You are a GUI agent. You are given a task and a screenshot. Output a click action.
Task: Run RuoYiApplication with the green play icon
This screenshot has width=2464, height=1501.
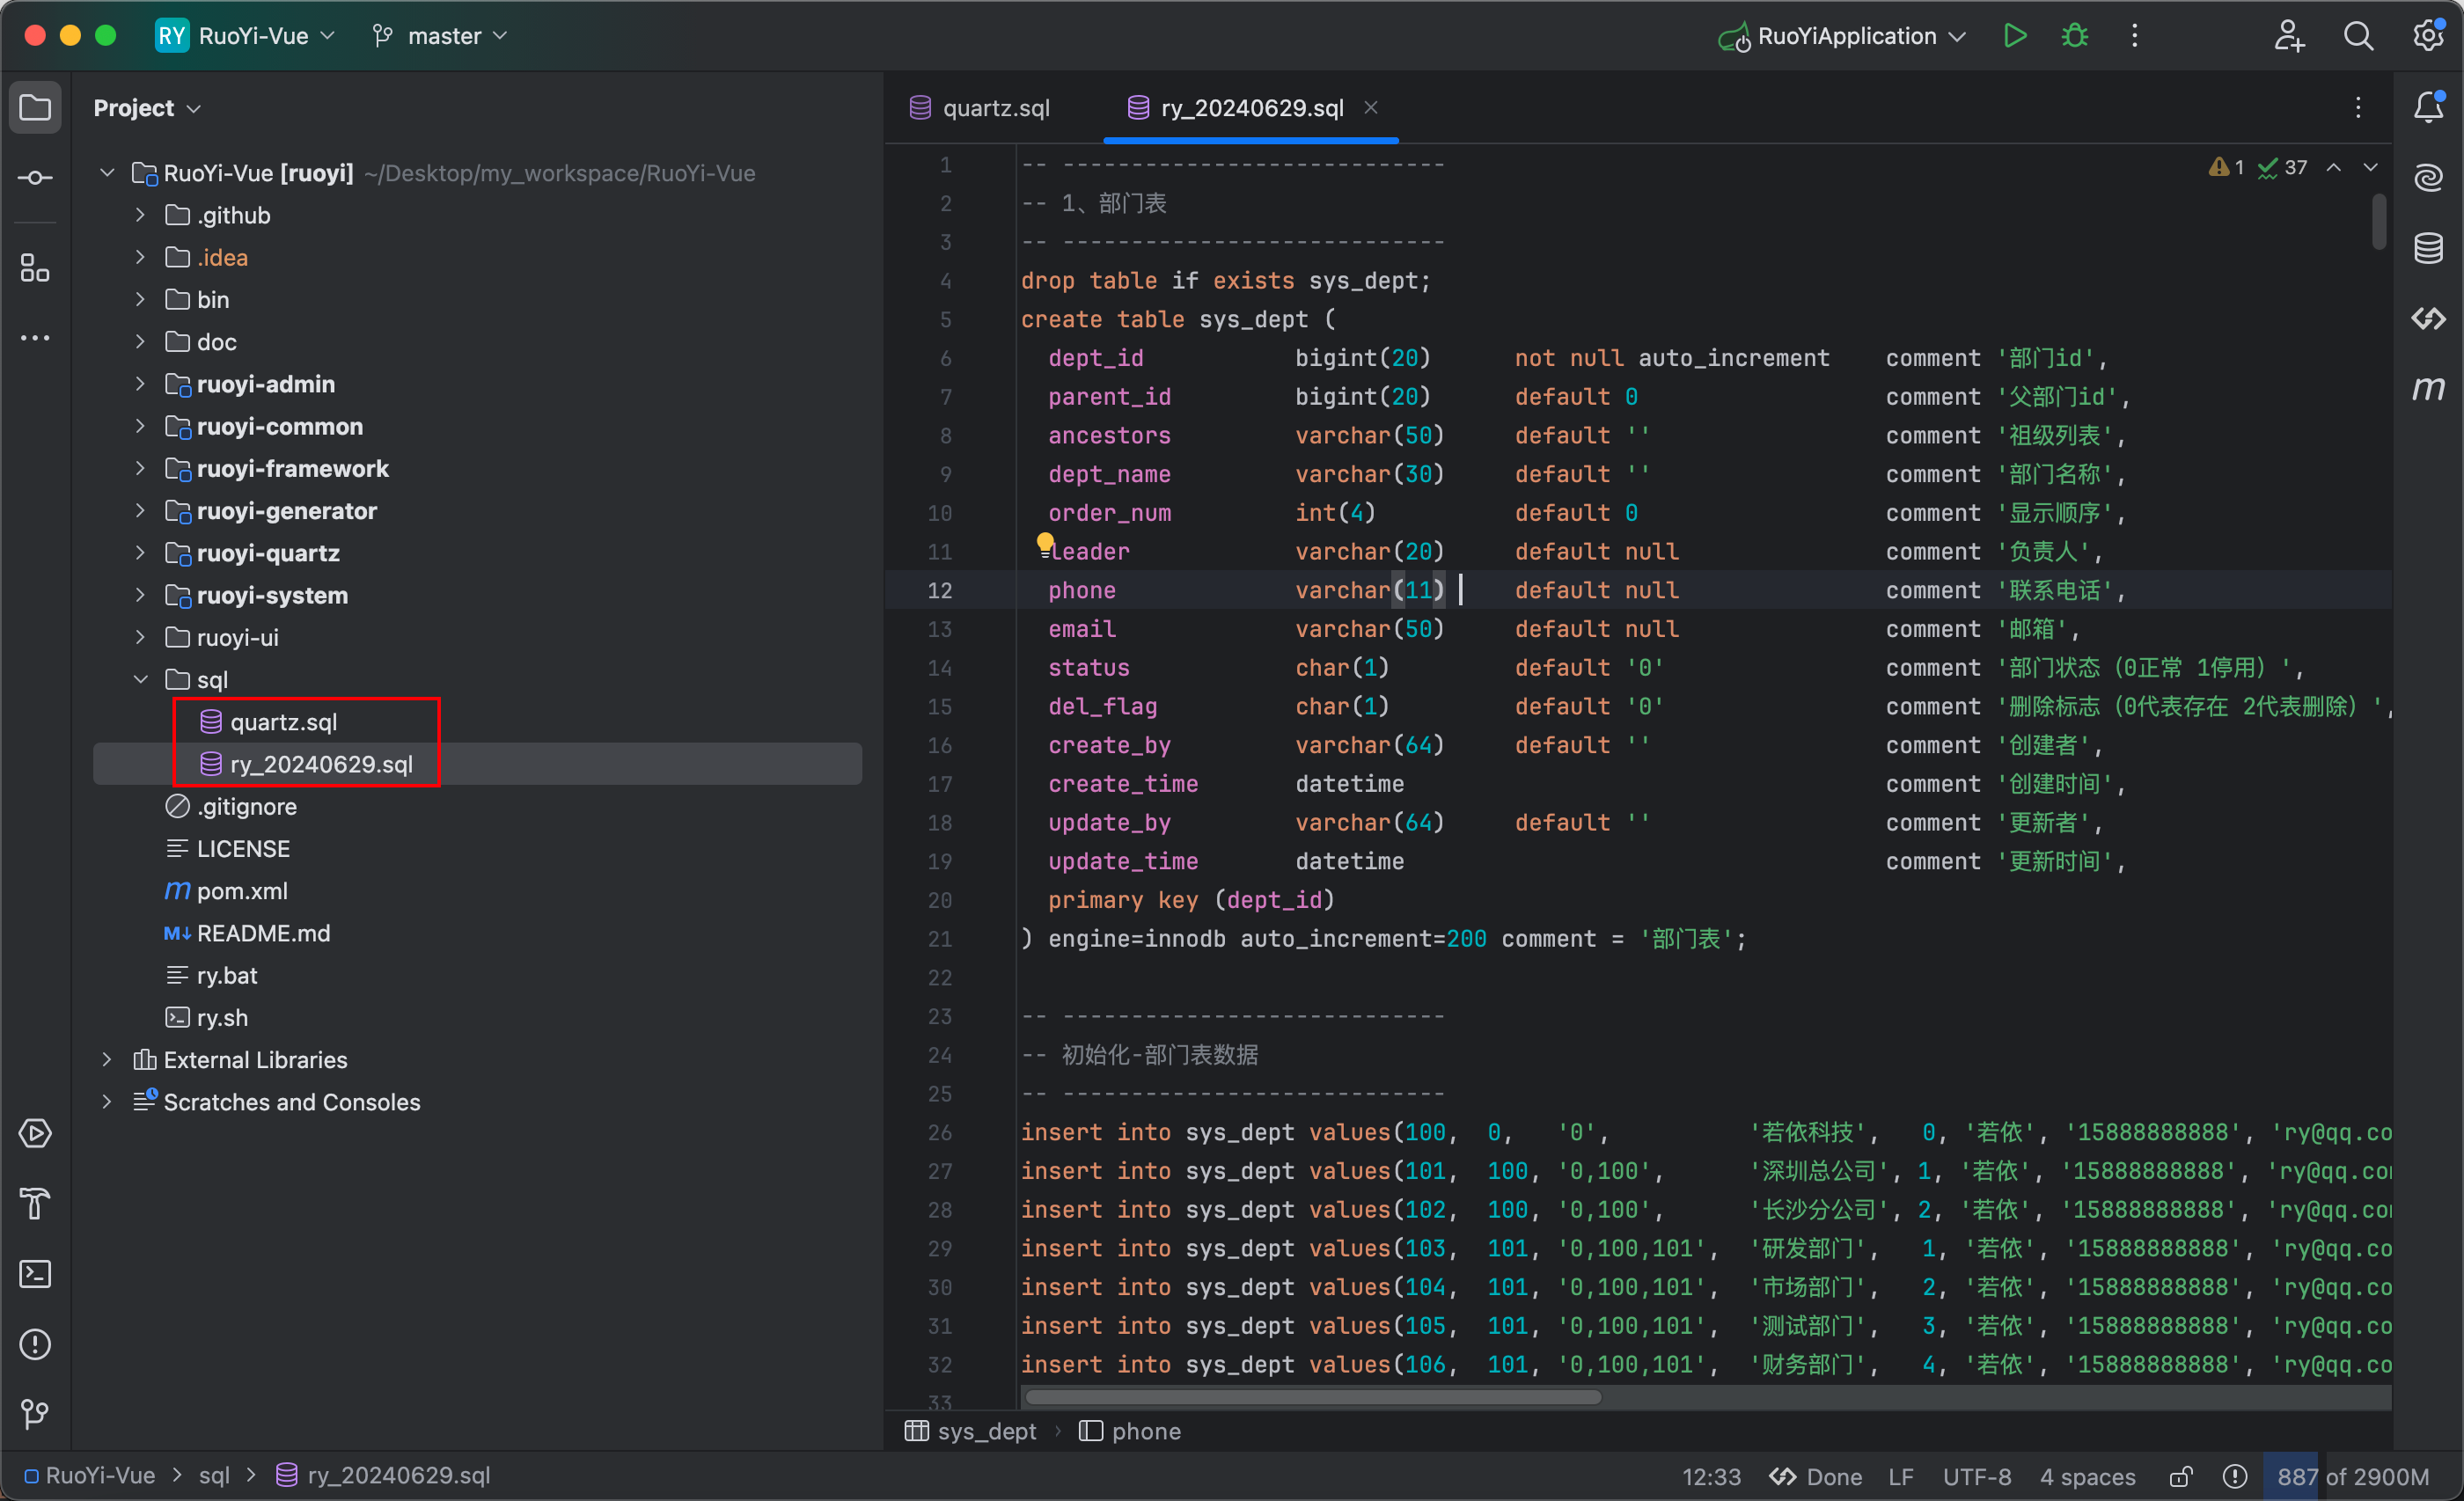coord(2014,36)
